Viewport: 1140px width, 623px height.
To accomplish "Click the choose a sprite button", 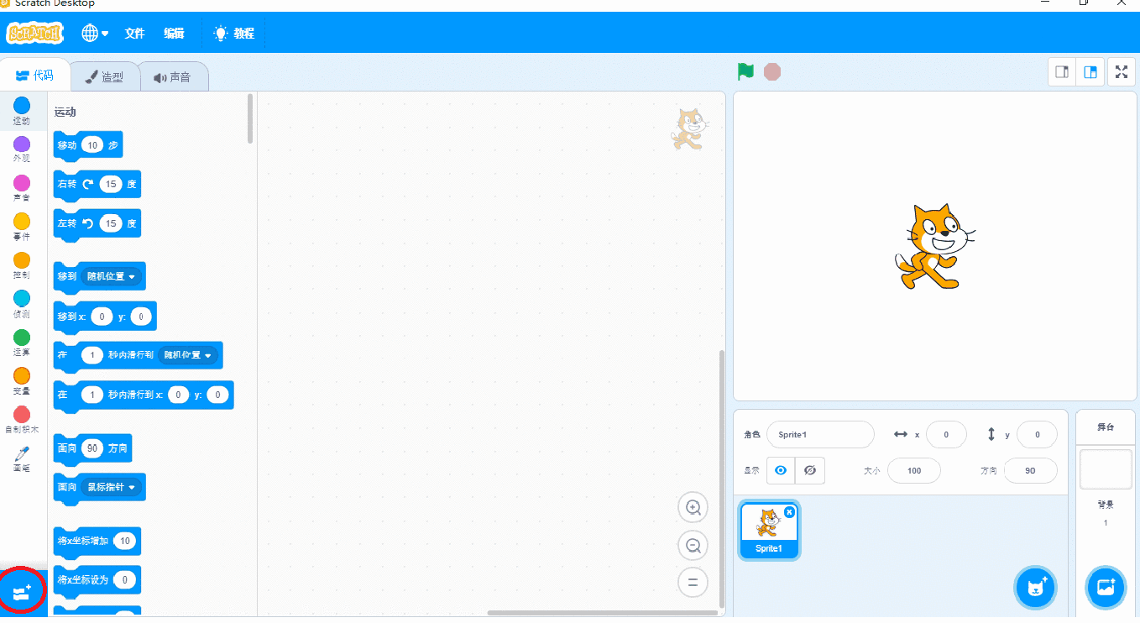I will 1035,587.
